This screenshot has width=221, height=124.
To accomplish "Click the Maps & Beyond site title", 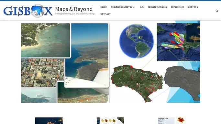I will [x=74, y=9].
